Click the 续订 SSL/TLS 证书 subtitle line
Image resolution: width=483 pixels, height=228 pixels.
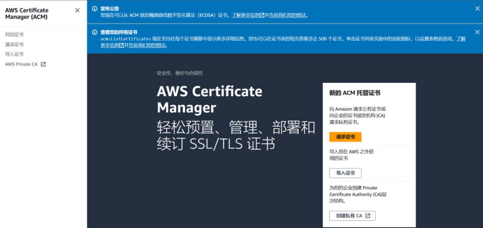(216, 145)
